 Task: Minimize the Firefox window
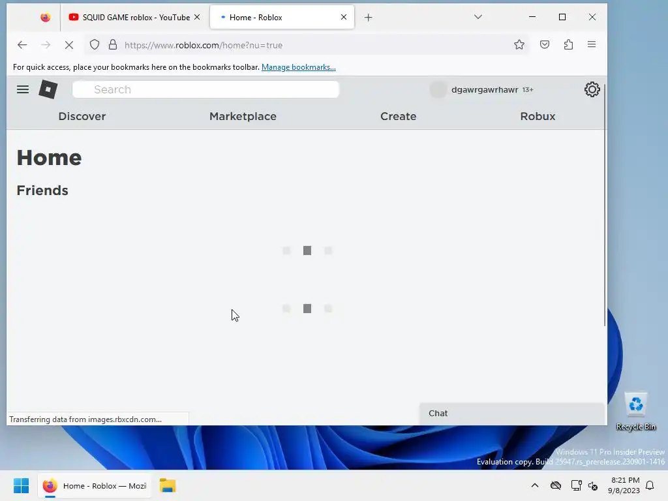532,17
